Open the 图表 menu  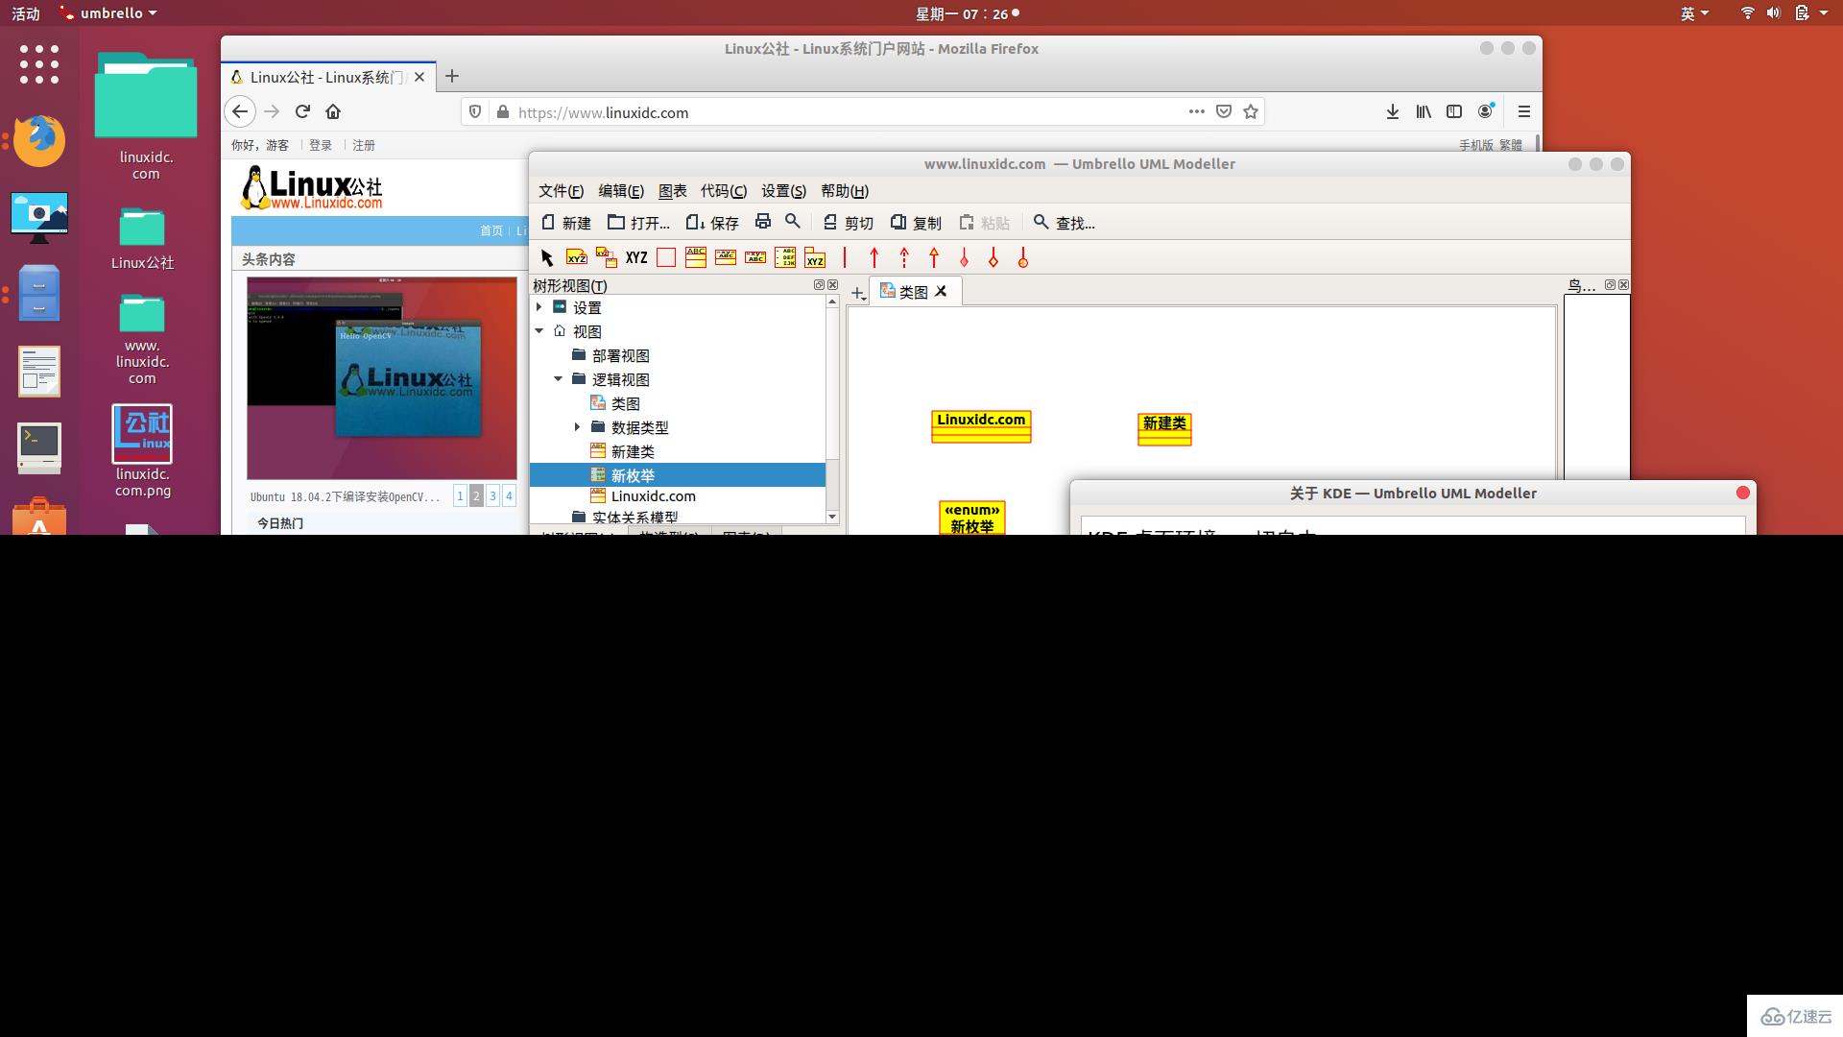tap(672, 191)
